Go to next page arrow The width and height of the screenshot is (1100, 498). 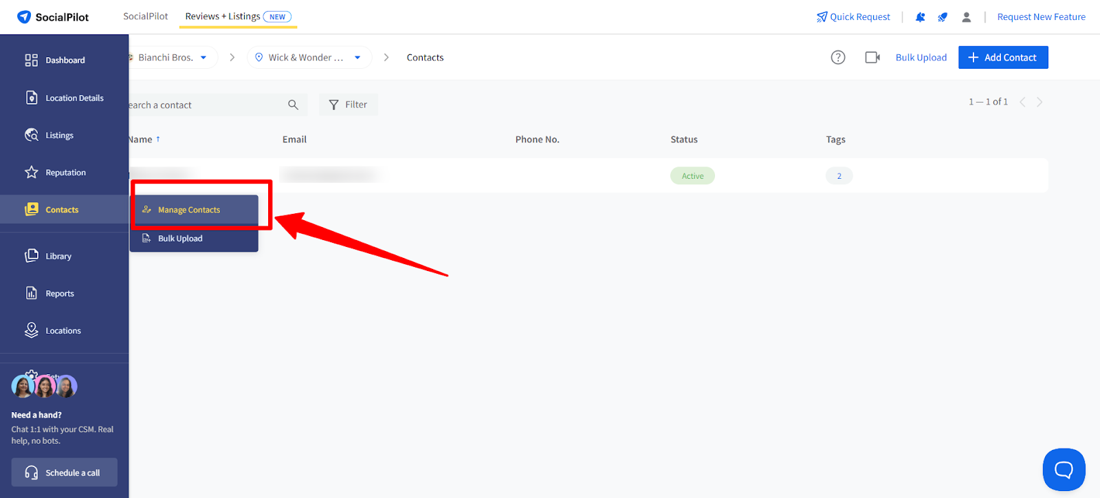pos(1039,102)
